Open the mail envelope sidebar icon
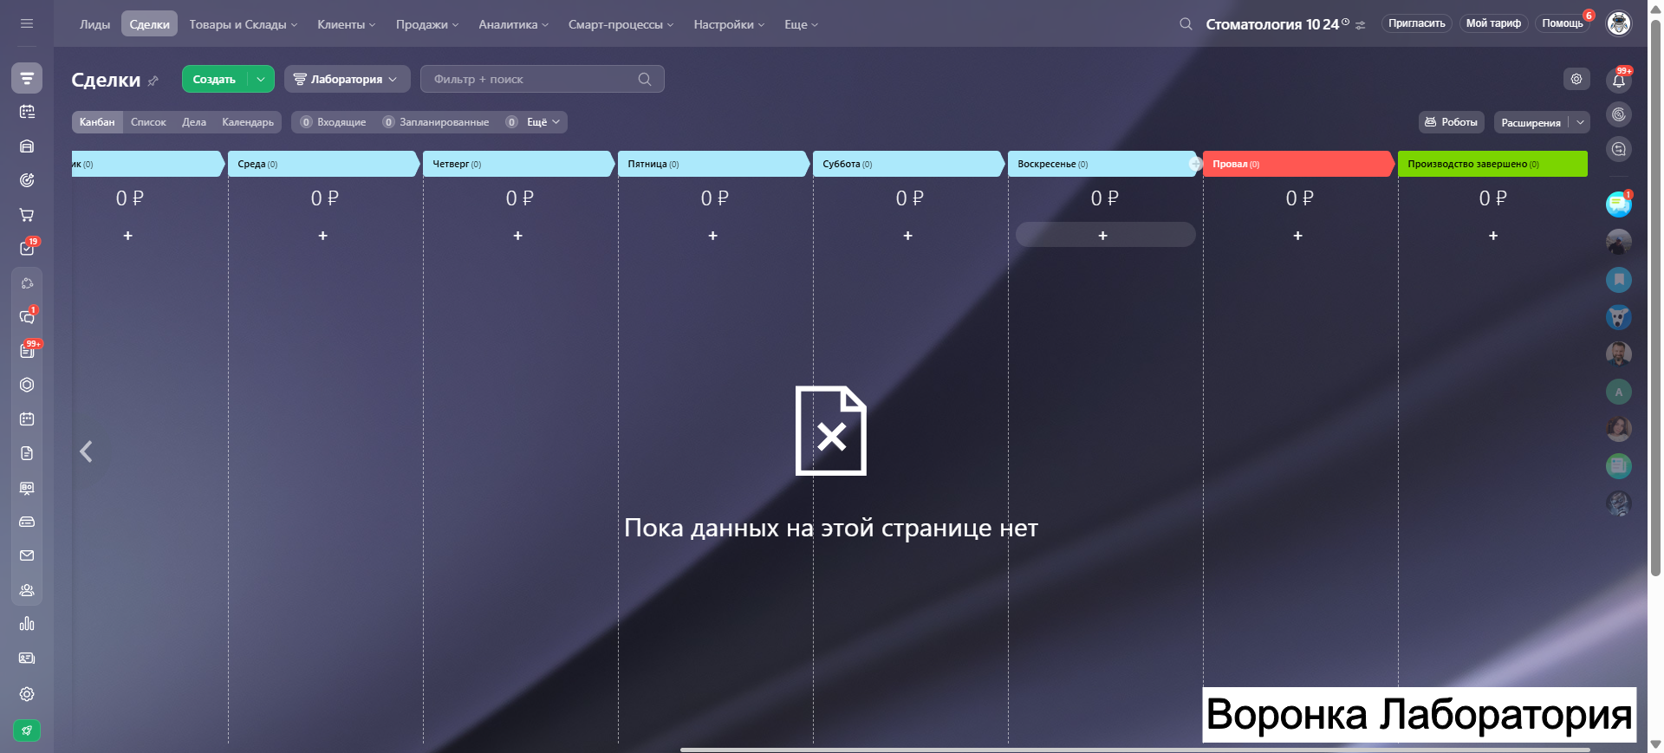 point(27,555)
